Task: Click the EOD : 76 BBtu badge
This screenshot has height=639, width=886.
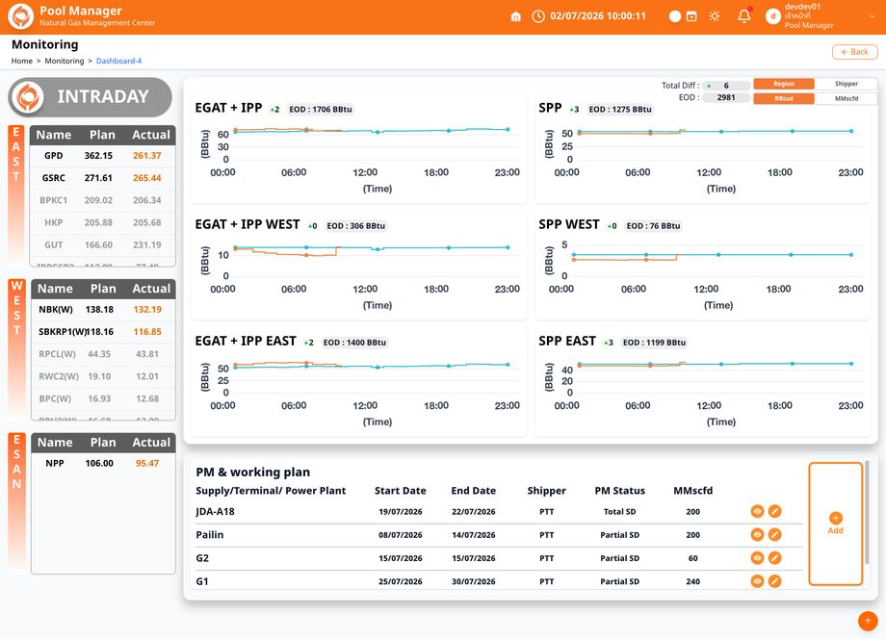Action: pos(653,226)
